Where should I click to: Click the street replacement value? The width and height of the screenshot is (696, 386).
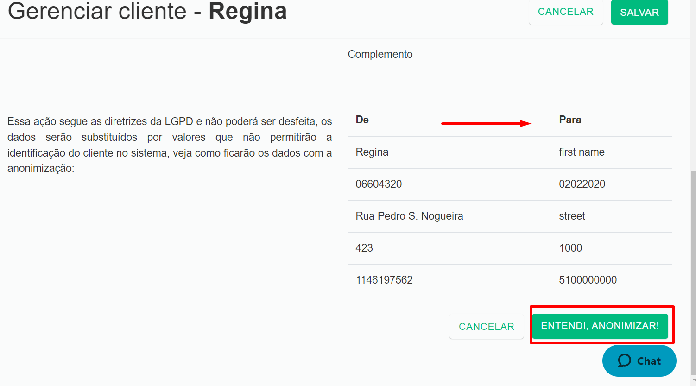[572, 216]
